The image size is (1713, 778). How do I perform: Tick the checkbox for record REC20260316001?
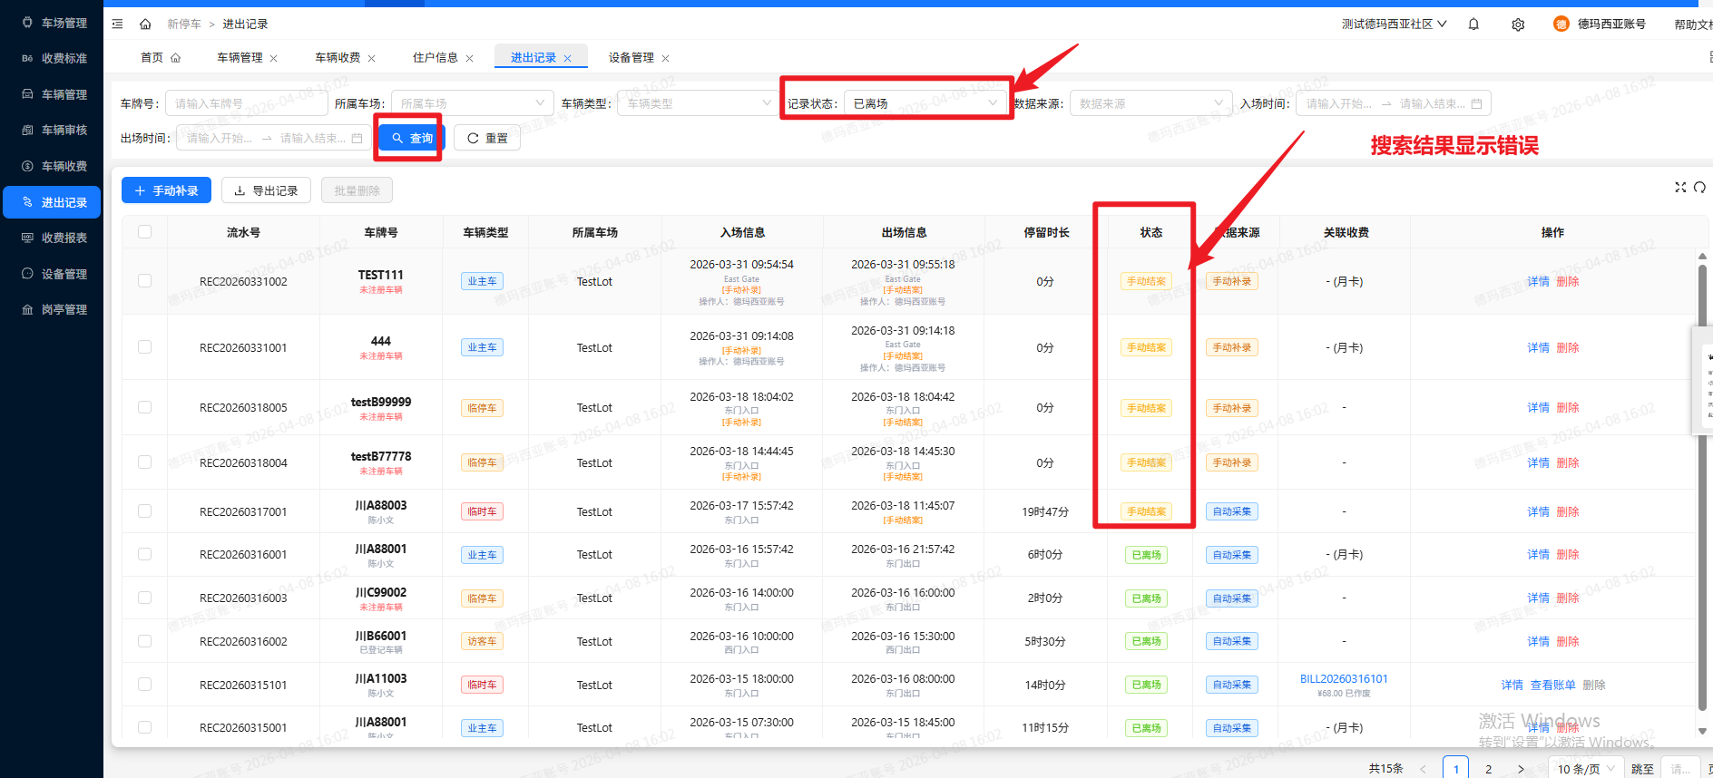click(144, 554)
